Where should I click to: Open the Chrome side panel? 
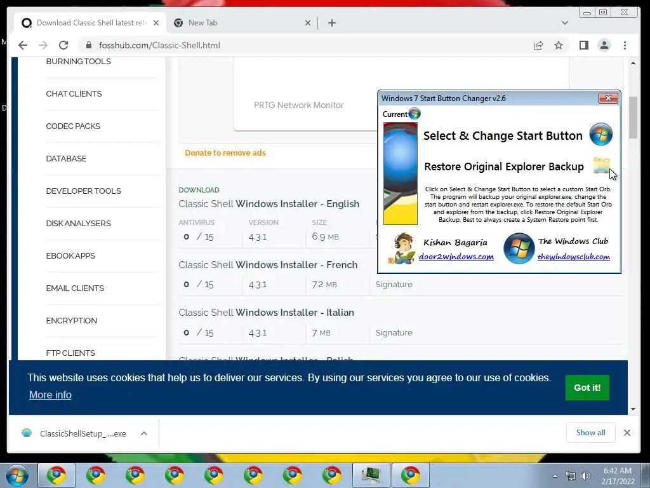coord(584,45)
